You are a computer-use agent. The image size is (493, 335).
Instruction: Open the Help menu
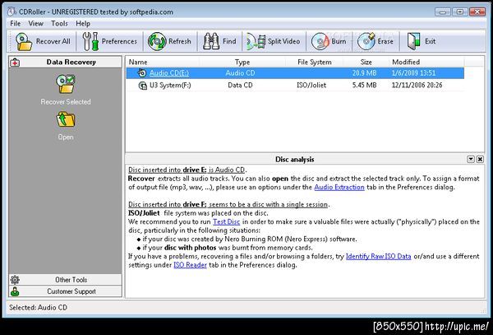pos(83,24)
